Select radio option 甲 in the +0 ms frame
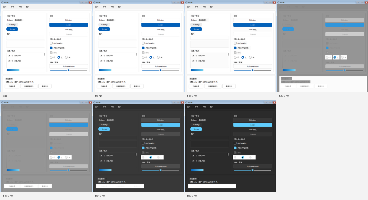 143,57
